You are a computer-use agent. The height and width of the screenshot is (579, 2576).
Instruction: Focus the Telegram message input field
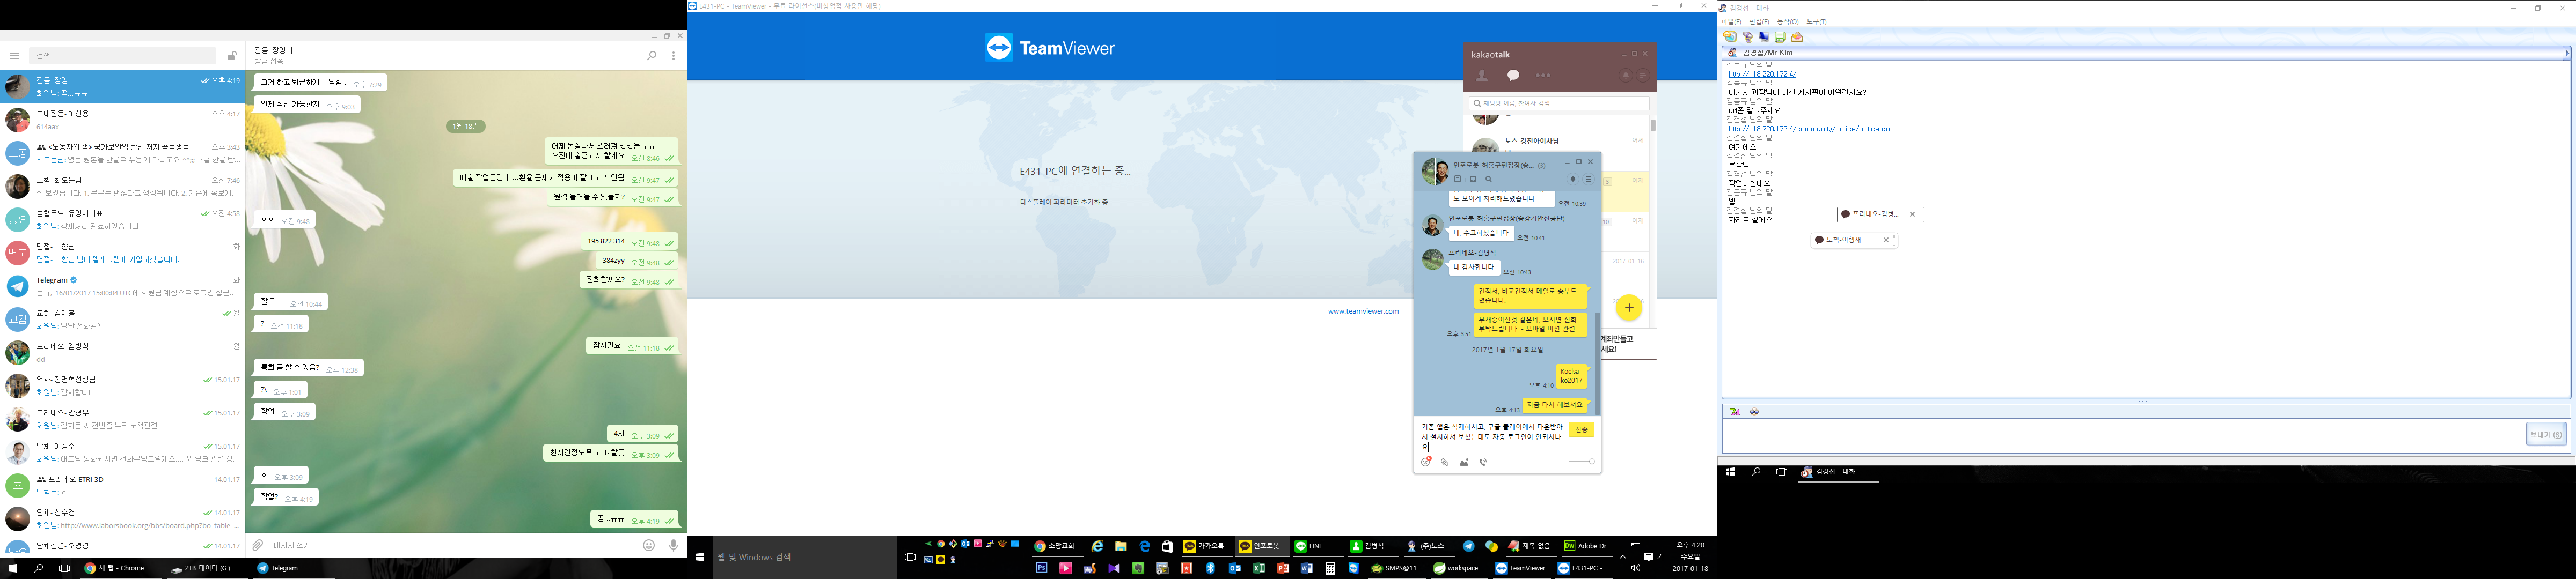pos(453,545)
